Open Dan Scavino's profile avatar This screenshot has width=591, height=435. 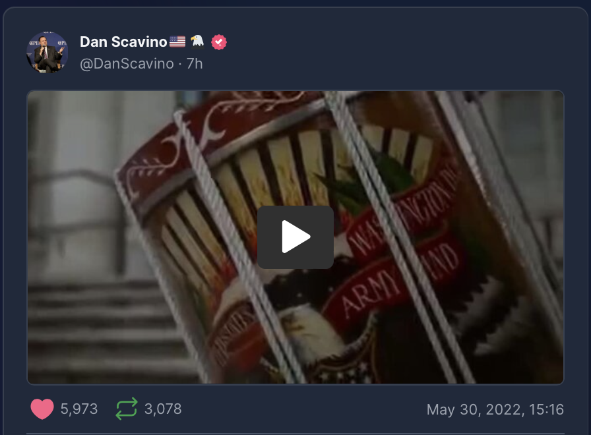47,52
